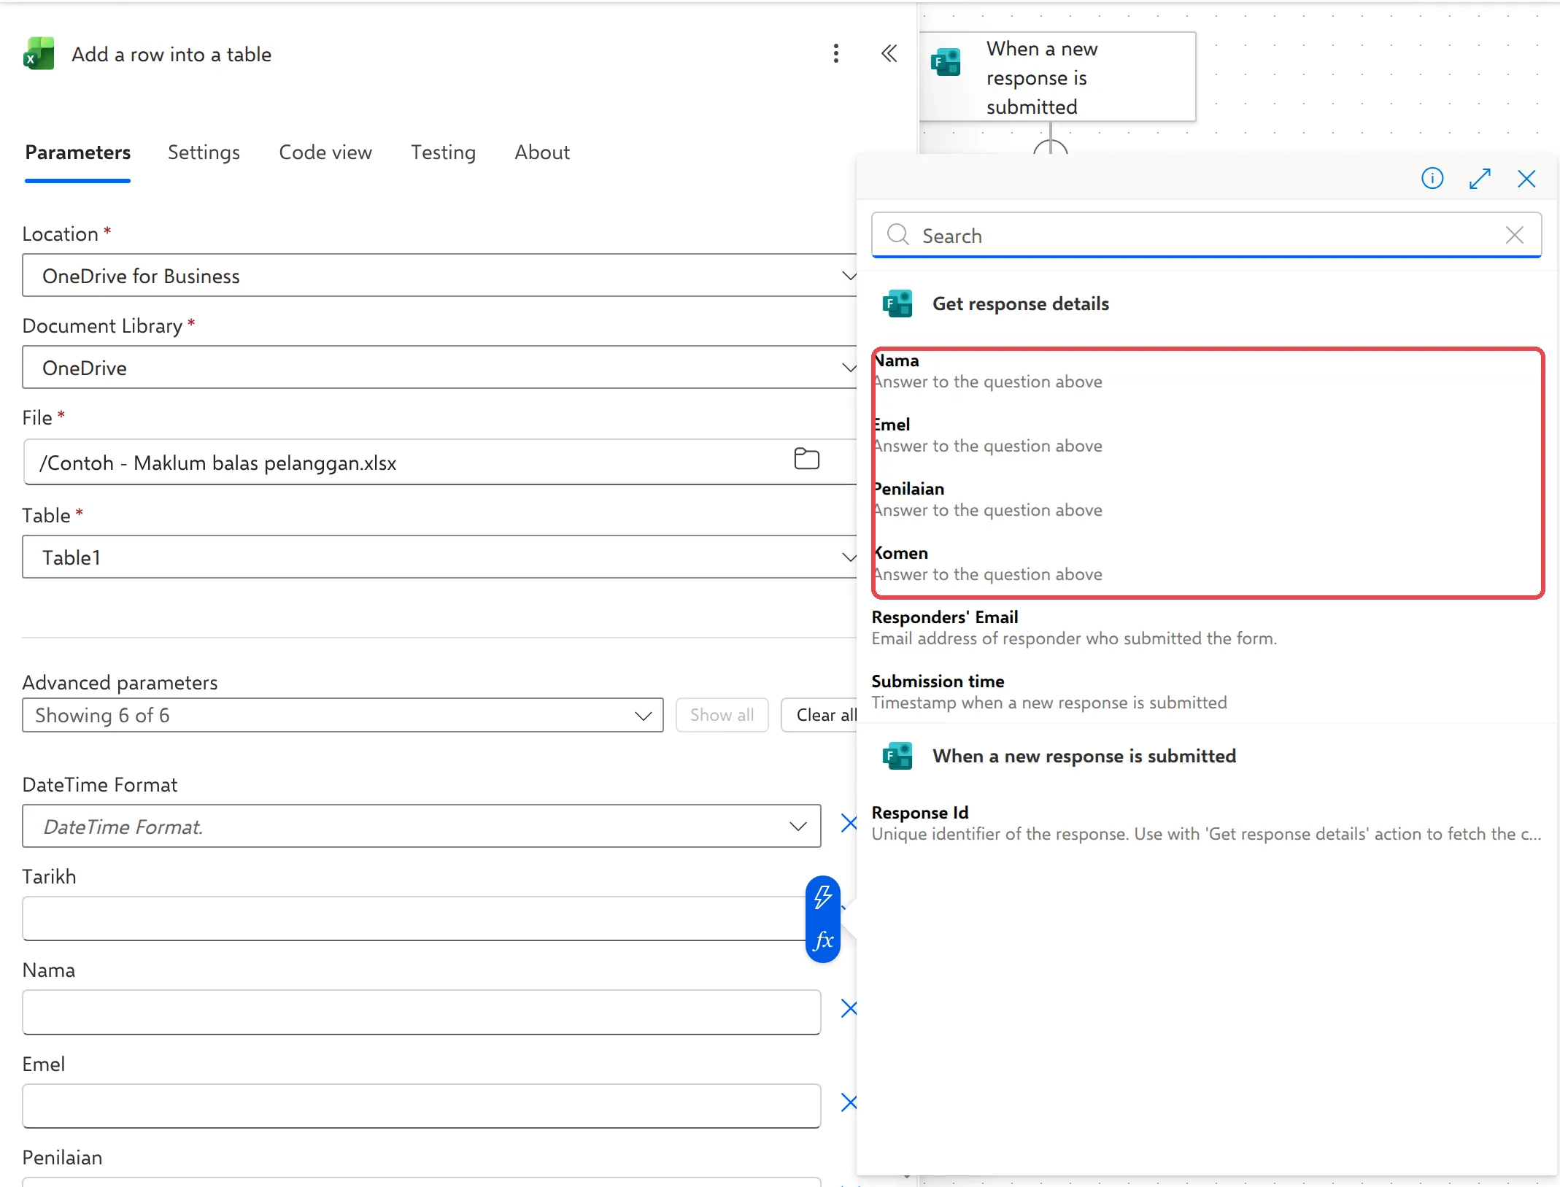Insert Submission time dynamic content
The width and height of the screenshot is (1560, 1187).
pos(1207,692)
